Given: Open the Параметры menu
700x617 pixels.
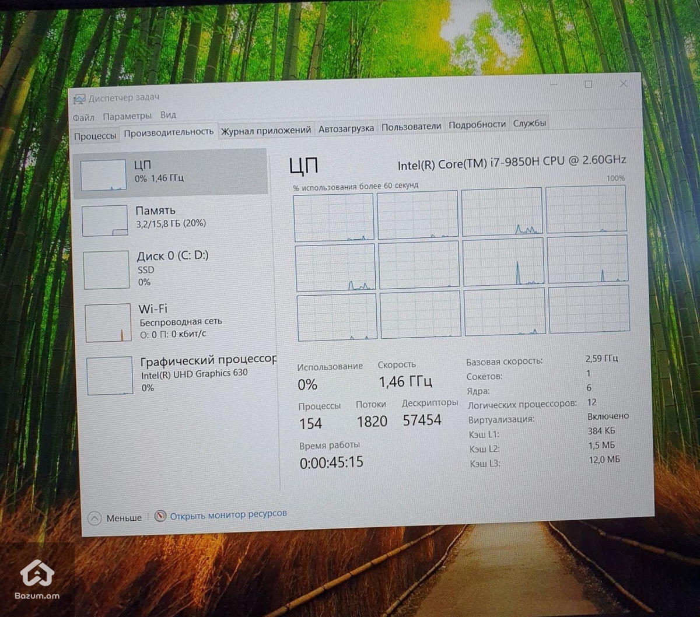Looking at the screenshot, I should click(x=127, y=116).
